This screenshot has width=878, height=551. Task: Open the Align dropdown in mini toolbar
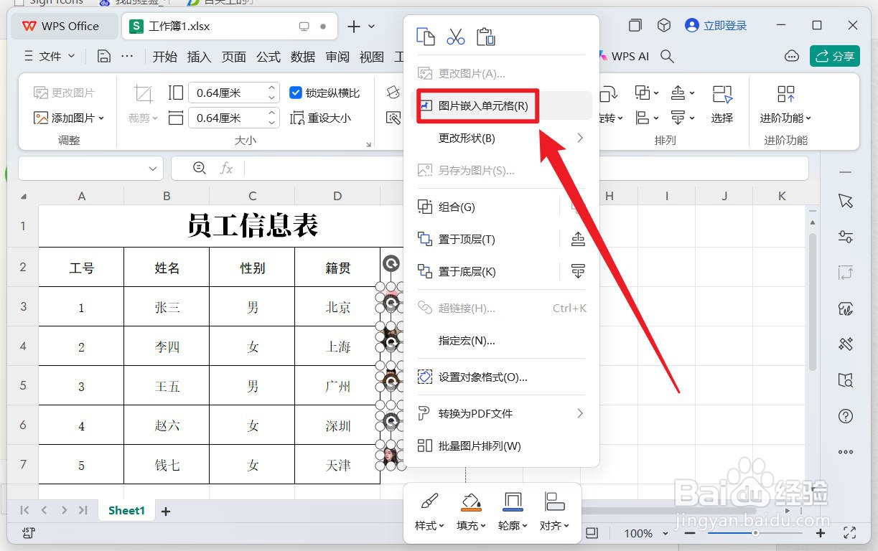click(554, 511)
